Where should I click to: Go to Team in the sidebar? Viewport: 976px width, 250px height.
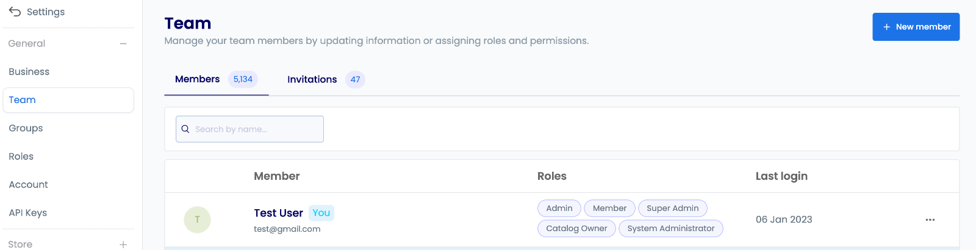tap(23, 100)
